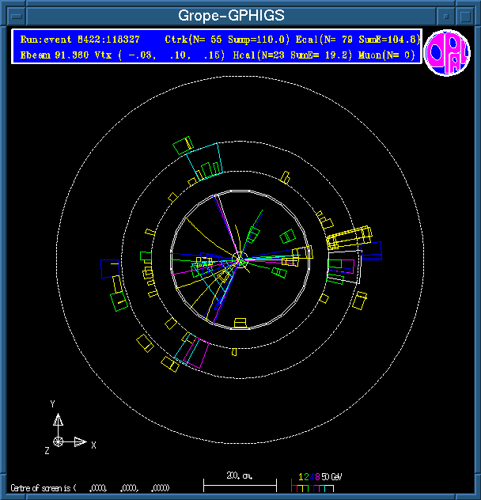The height and width of the screenshot is (500, 481).
Task: Click the Grope-GPHIGS title bar
Action: (x=231, y=14)
